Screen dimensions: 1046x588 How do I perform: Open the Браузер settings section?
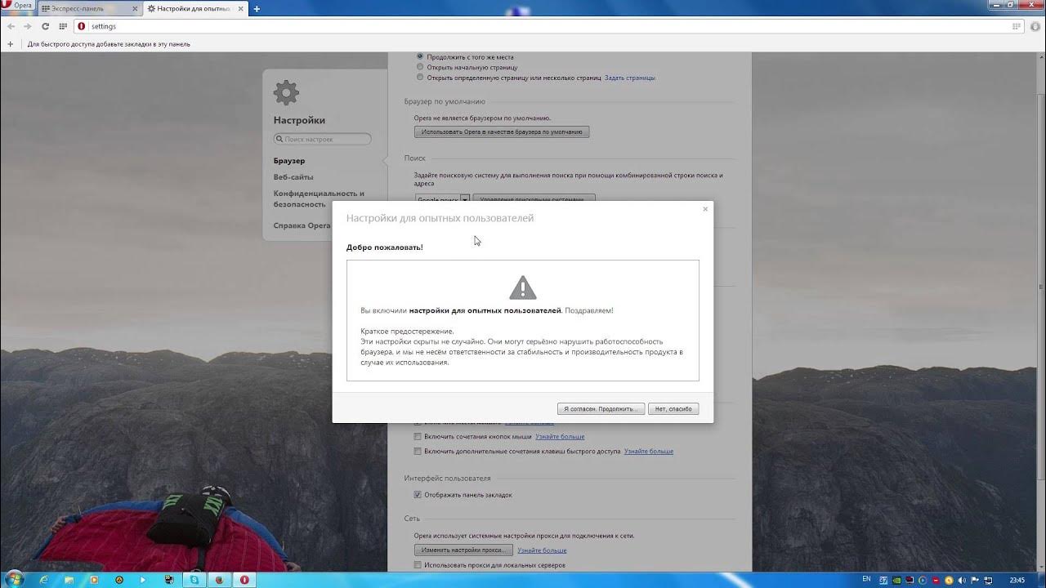tap(289, 161)
